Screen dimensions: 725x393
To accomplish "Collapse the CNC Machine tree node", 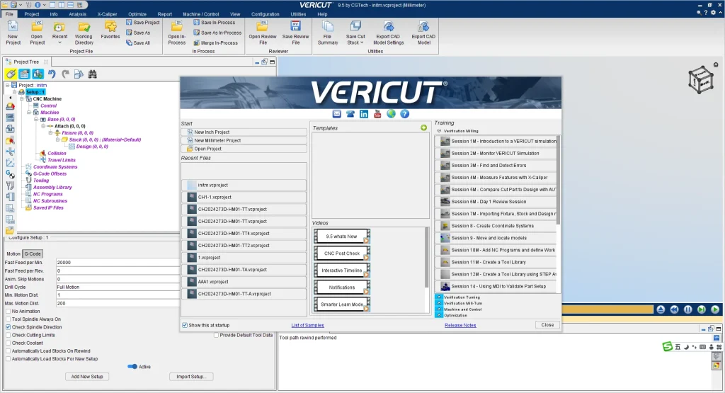I will click(x=21, y=98).
